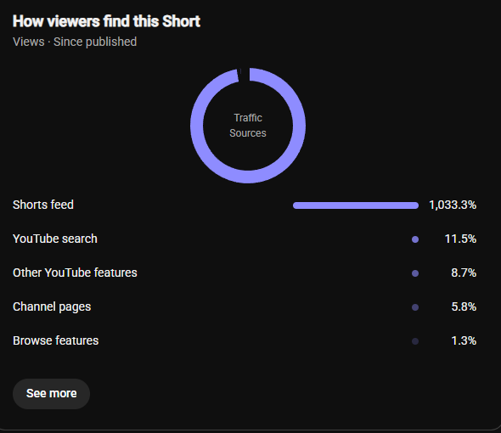Select the Channel pages row label
501x433 pixels.
click(52, 306)
